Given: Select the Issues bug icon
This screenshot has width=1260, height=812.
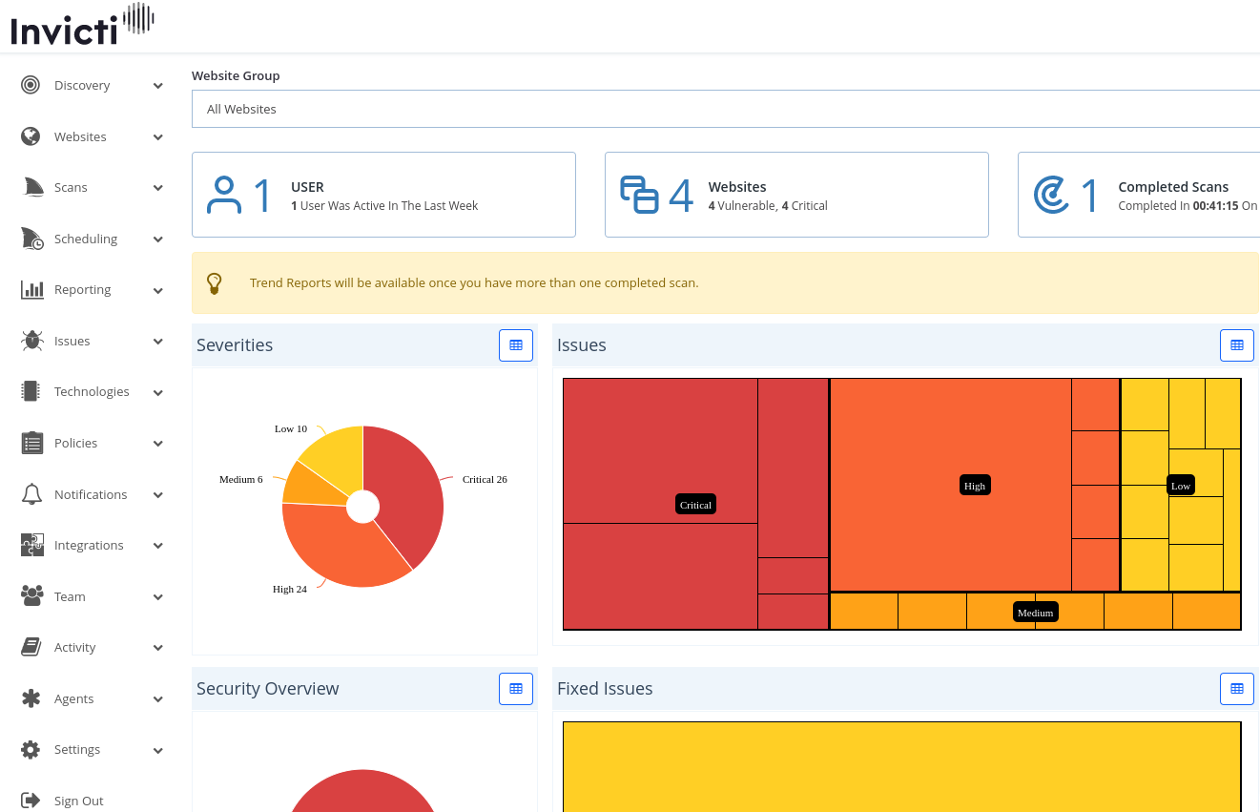Looking at the screenshot, I should point(30,341).
